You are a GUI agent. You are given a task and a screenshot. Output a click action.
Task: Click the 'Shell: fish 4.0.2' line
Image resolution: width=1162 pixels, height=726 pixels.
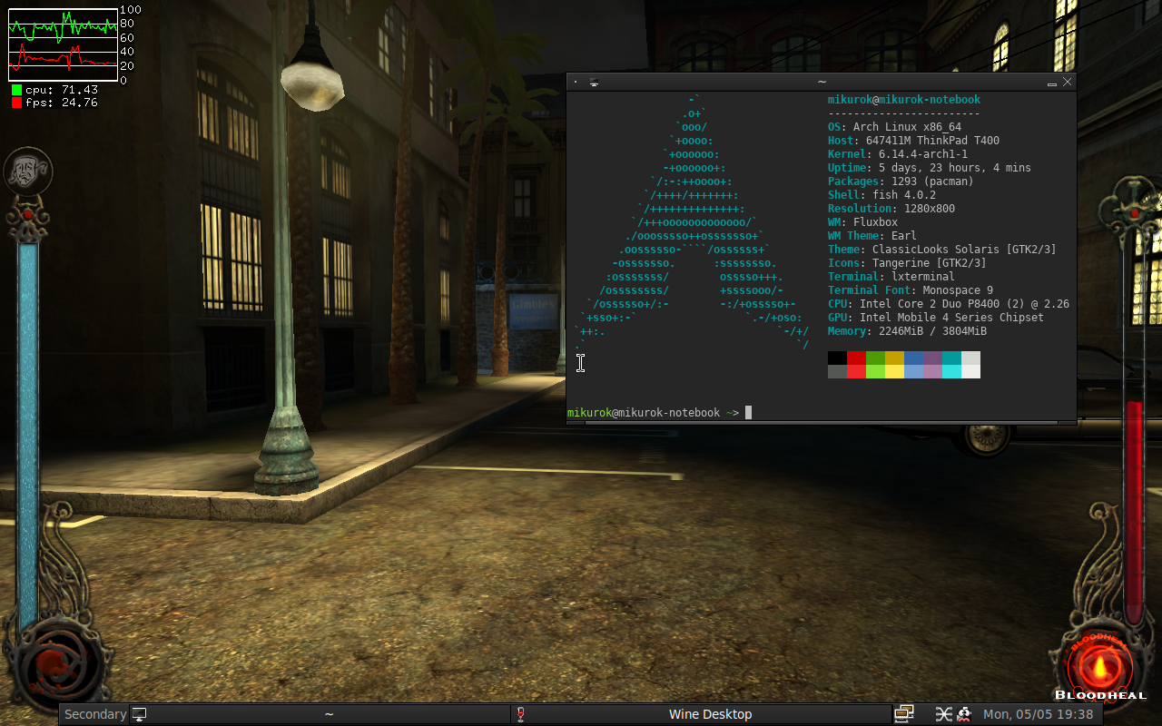tap(881, 195)
